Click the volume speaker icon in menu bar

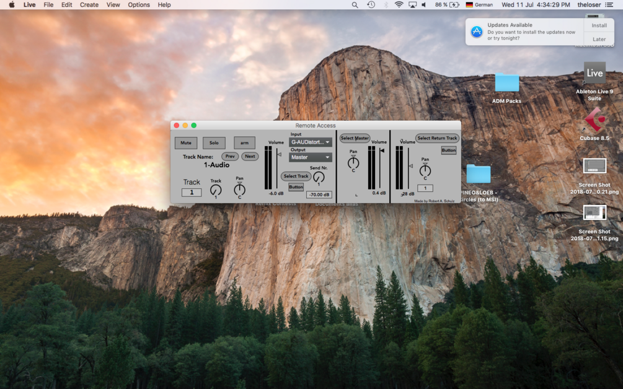tap(424, 5)
